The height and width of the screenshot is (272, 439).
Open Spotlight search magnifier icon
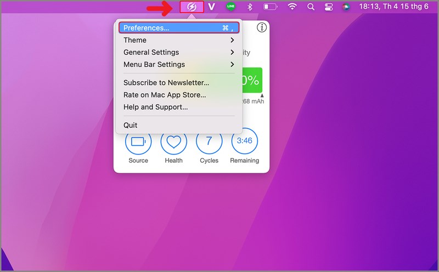pos(311,7)
